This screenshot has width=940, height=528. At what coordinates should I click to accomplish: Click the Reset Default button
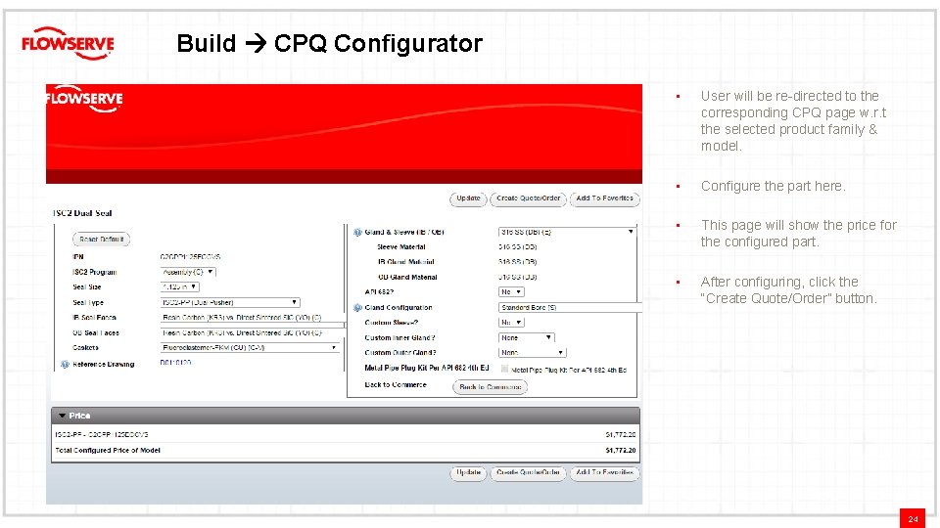[101, 240]
